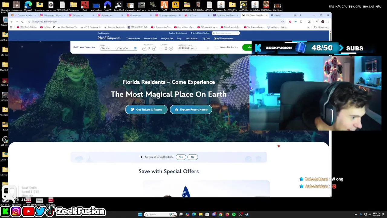Check the Accessible Rooms checkbox
This screenshot has height=218, width=387.
[216, 48]
